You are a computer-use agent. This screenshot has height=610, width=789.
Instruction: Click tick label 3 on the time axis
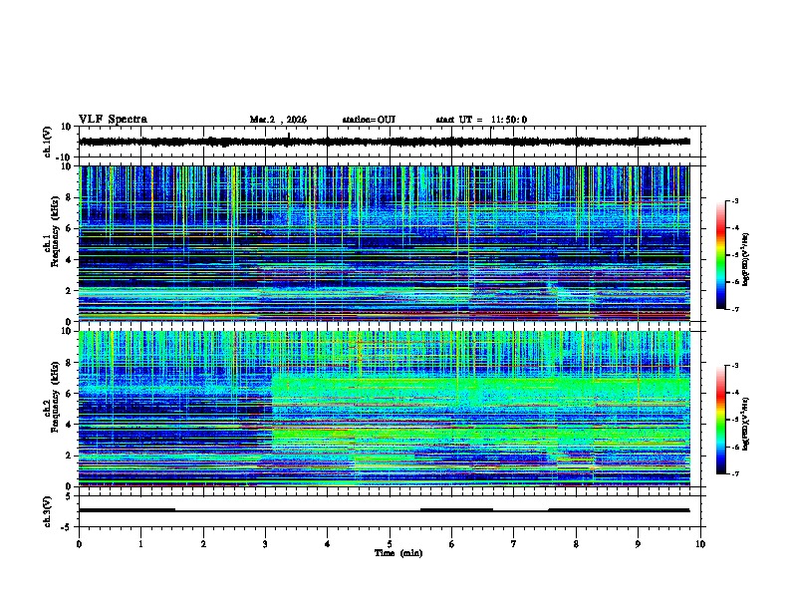pyautogui.click(x=265, y=544)
